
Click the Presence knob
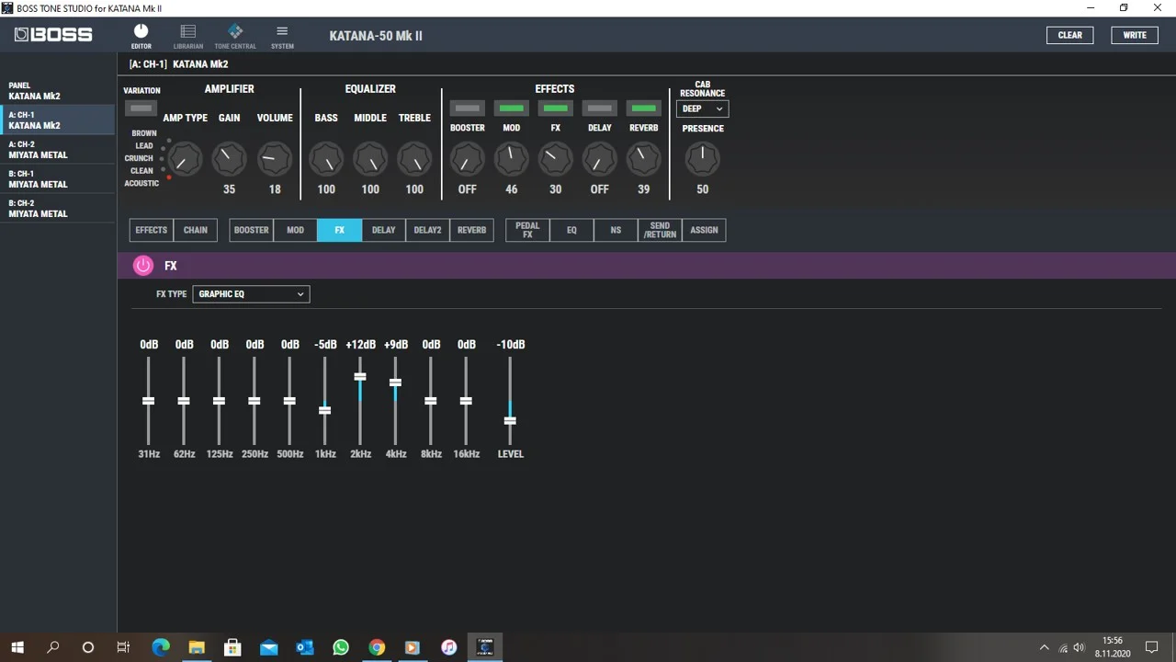point(702,159)
